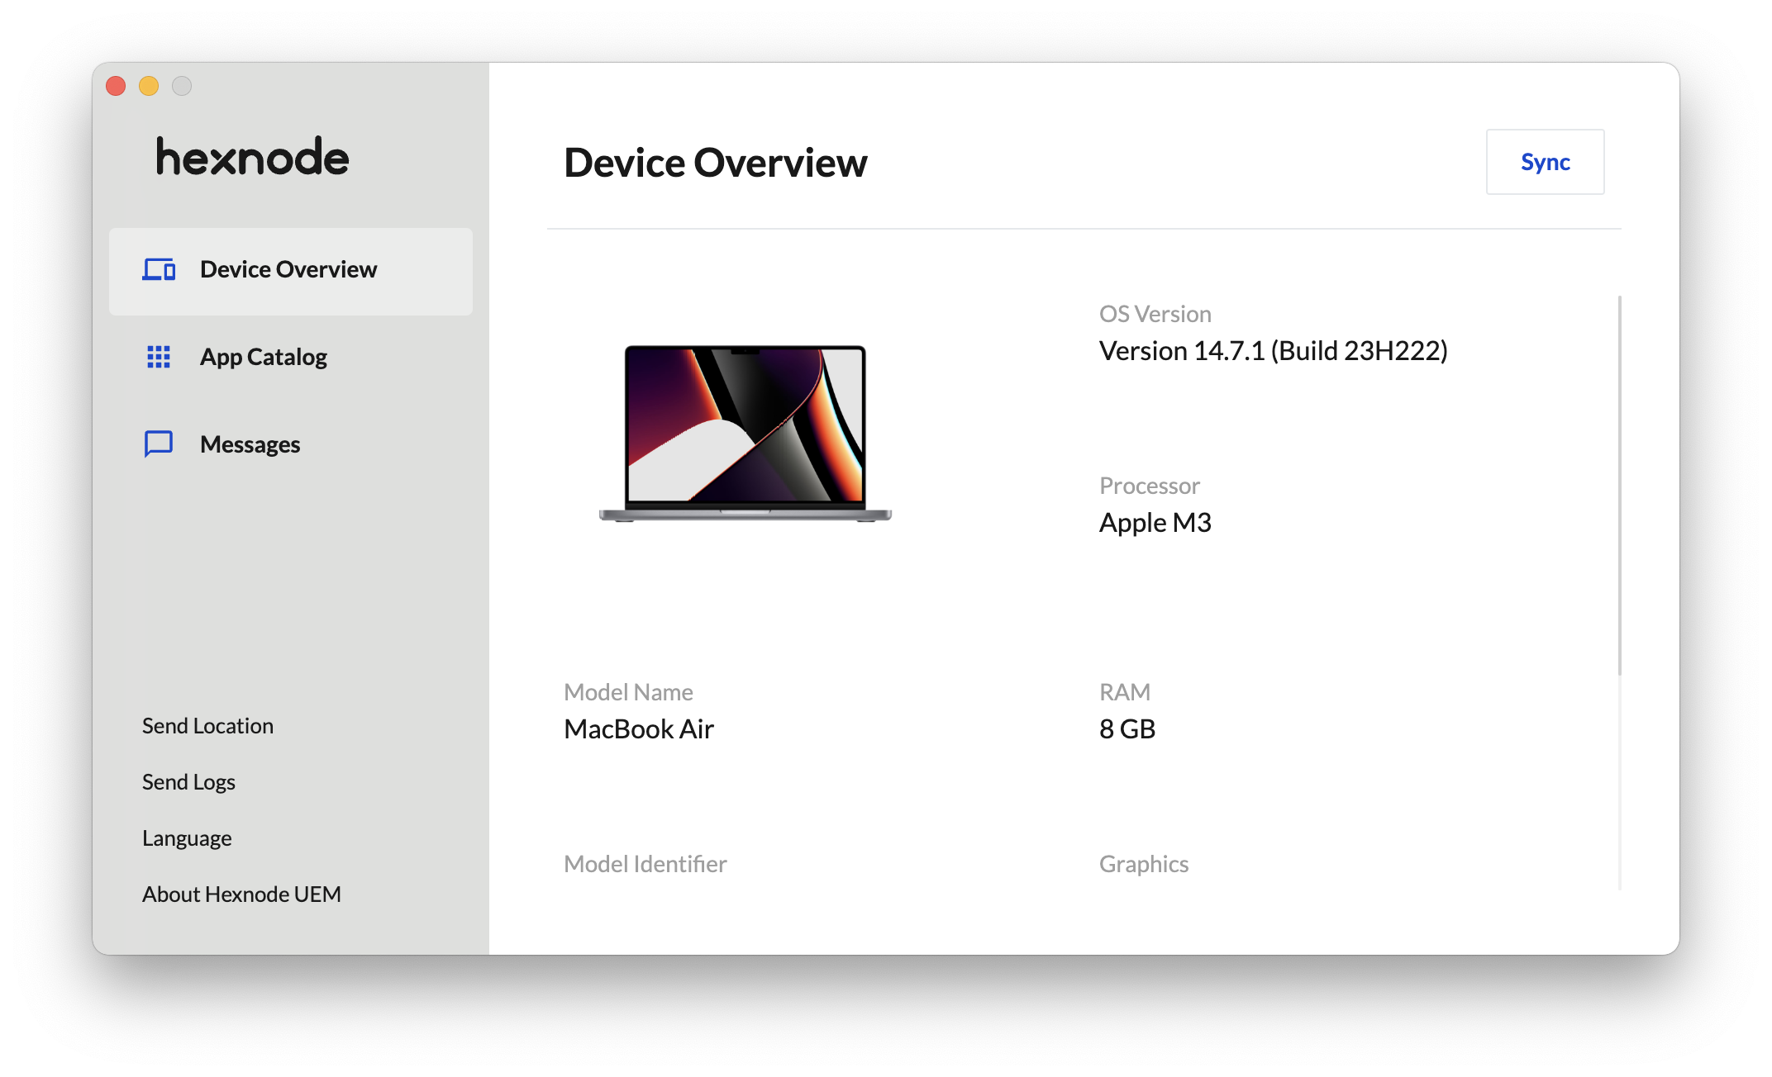Open the Device Overview sidebar item
Viewport: 1772px width, 1077px height.
291,271
